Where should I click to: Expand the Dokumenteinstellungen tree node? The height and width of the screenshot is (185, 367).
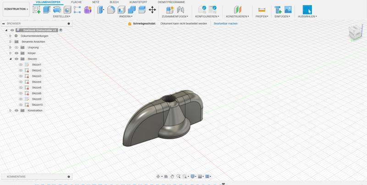(11, 36)
